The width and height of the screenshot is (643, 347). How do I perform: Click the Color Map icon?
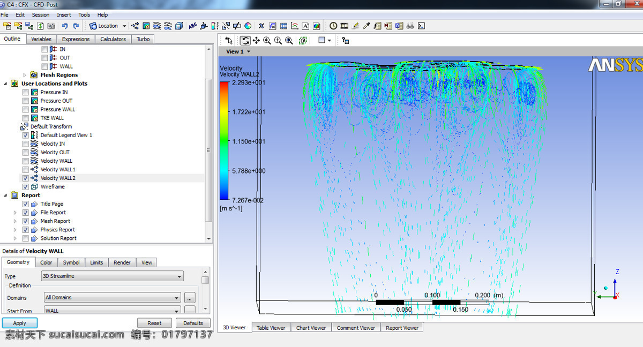tap(248, 26)
